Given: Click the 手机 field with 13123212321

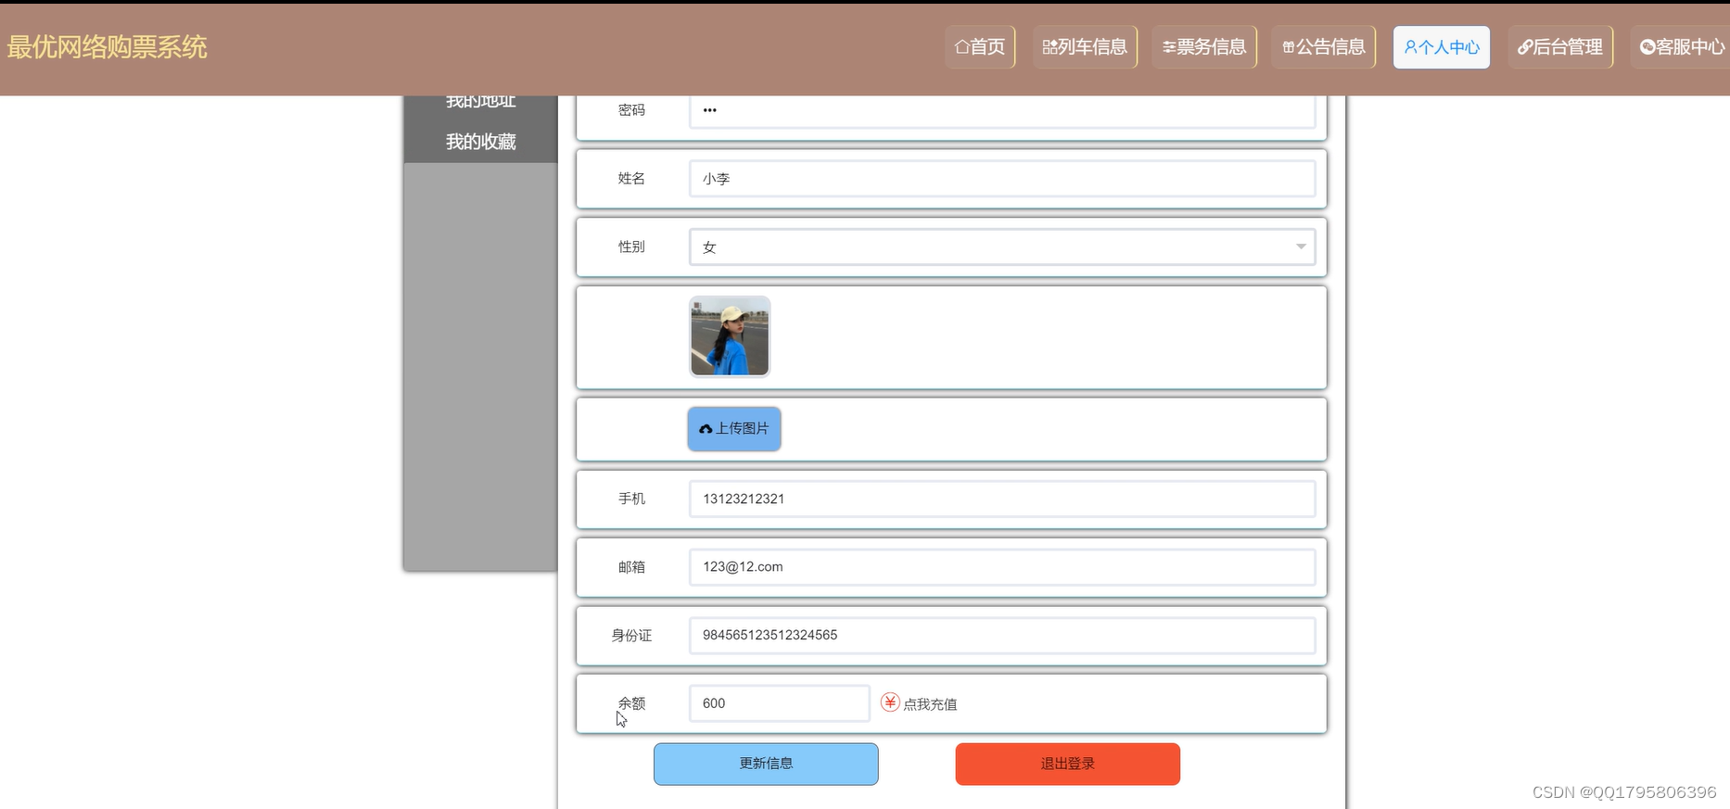Looking at the screenshot, I should coord(1002,499).
